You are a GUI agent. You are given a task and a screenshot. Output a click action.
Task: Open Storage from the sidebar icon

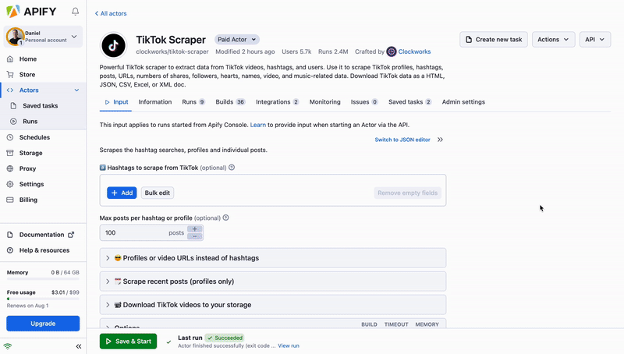click(x=10, y=153)
